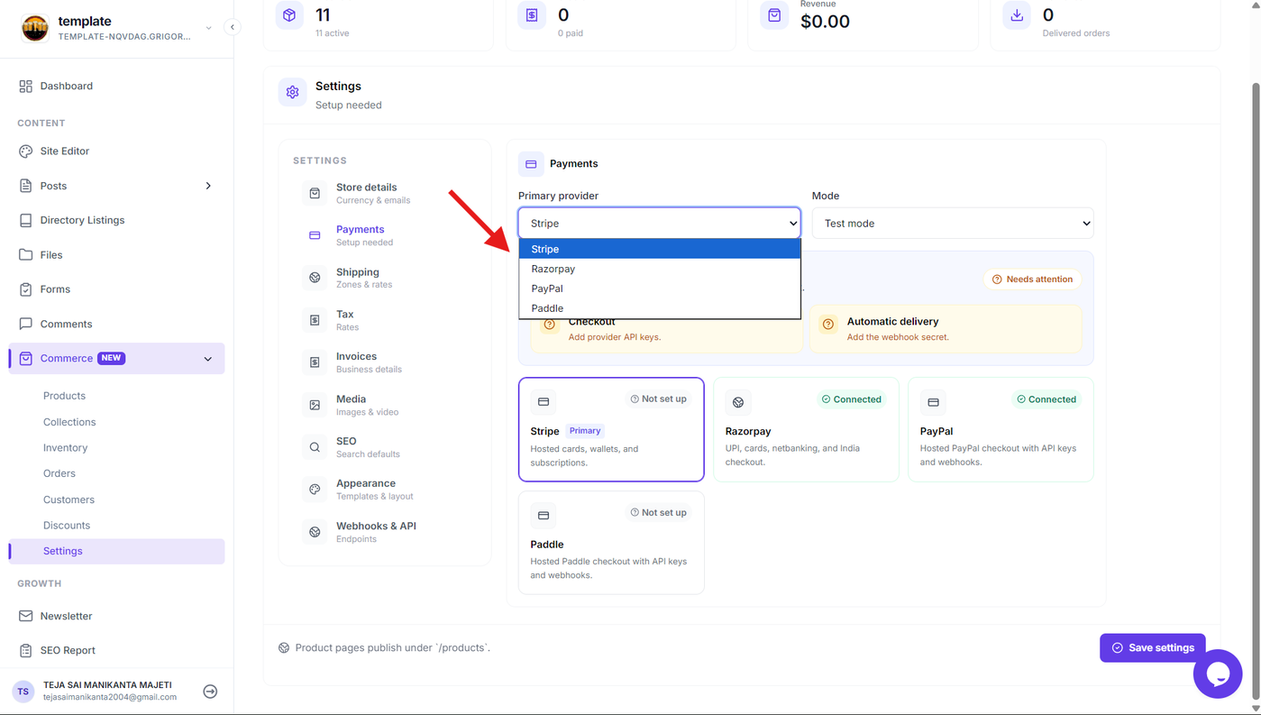Click the Tax rates icon

[x=315, y=320]
